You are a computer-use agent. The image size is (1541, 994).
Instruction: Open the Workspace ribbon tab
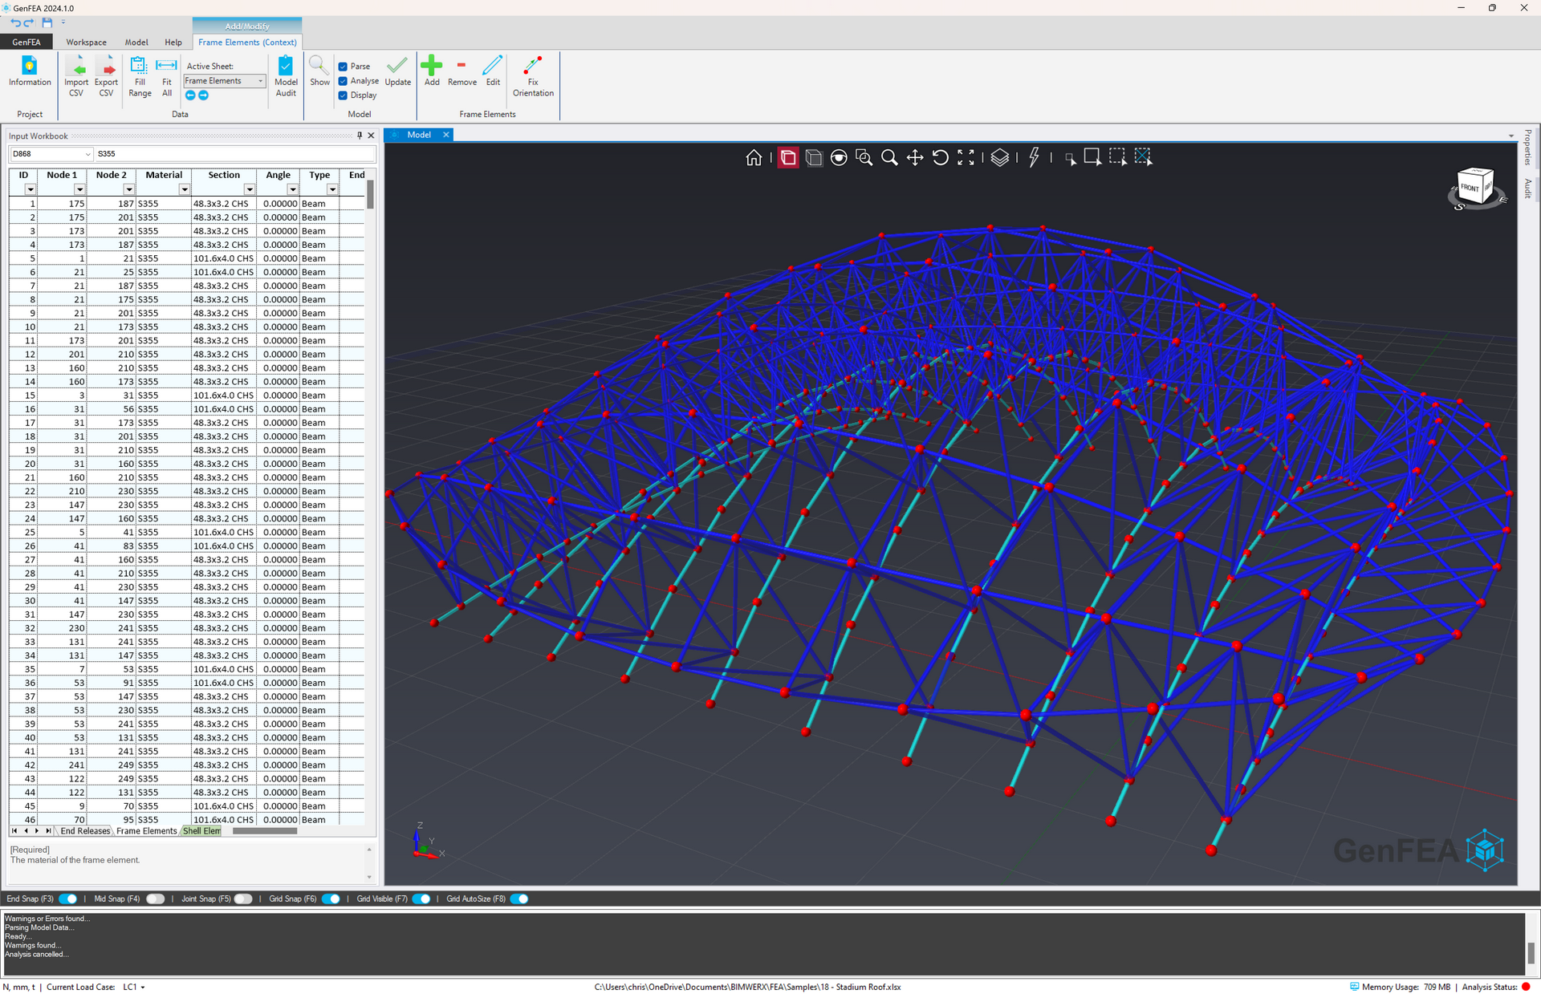[86, 43]
